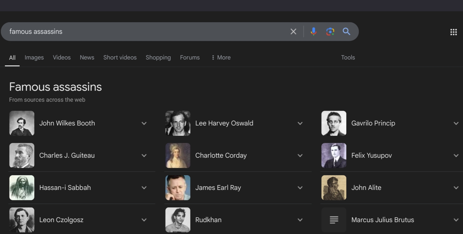Expand the John Wilkes Booth entry chevron

click(144, 123)
